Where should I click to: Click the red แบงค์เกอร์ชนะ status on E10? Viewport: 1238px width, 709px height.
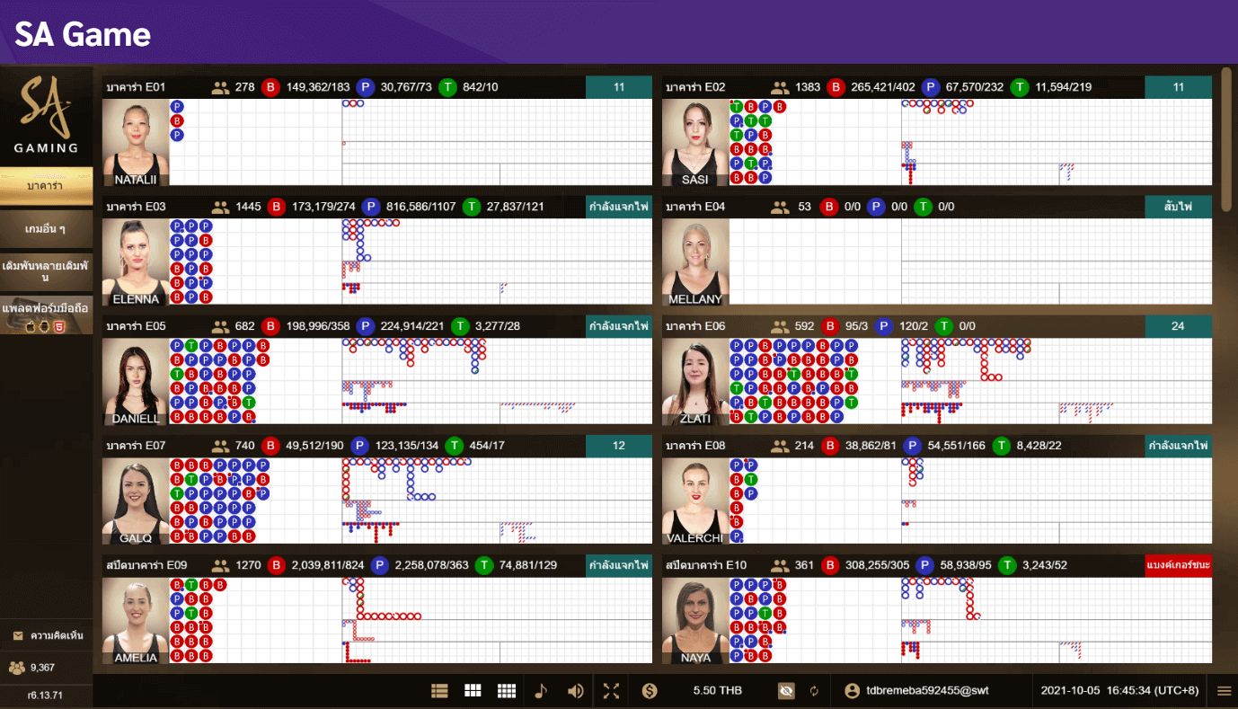point(1179,565)
